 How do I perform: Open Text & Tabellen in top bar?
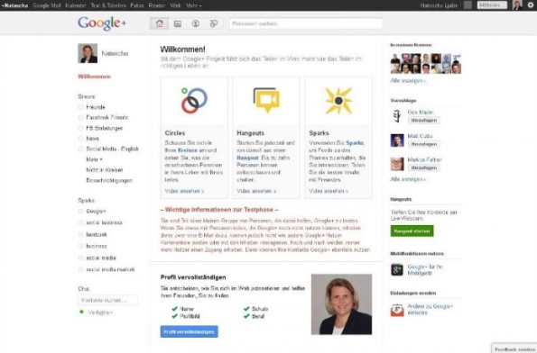point(108,5)
